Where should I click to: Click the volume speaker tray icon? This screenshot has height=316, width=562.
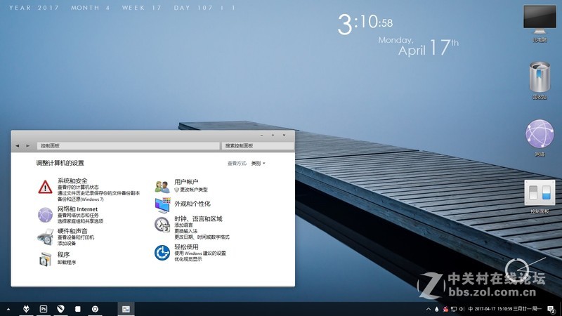(x=462, y=309)
